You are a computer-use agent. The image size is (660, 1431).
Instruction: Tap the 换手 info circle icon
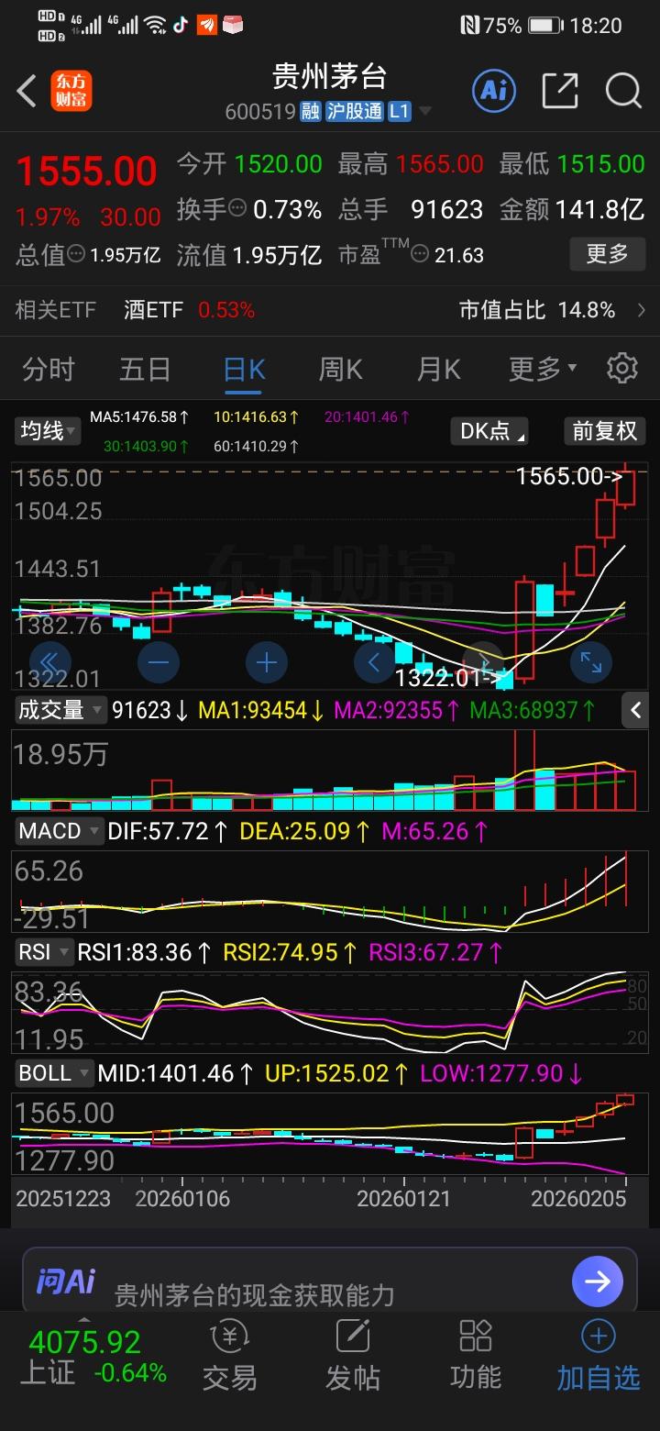click(237, 208)
